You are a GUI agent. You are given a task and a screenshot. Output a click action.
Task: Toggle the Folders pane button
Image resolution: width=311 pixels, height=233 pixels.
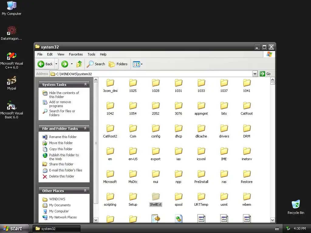[118, 64]
